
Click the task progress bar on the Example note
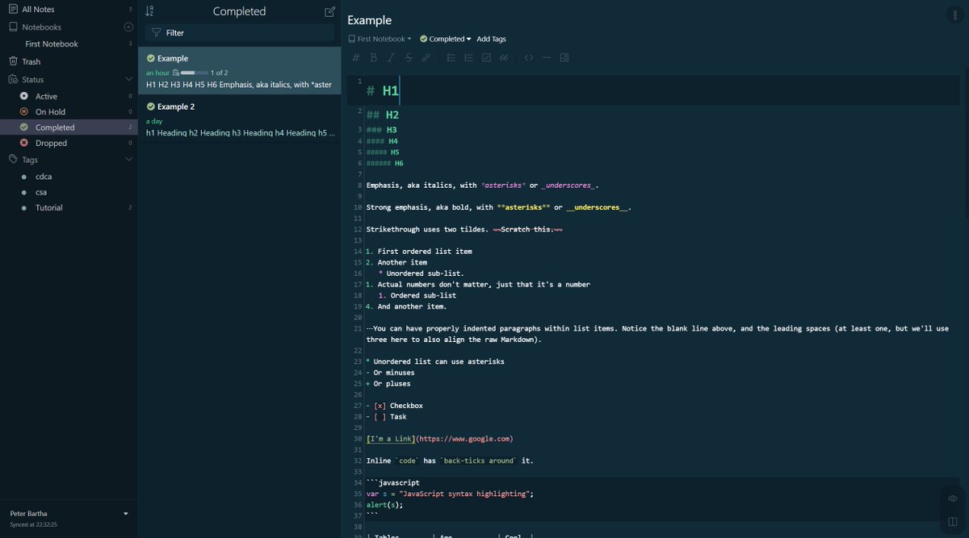pyautogui.click(x=194, y=73)
